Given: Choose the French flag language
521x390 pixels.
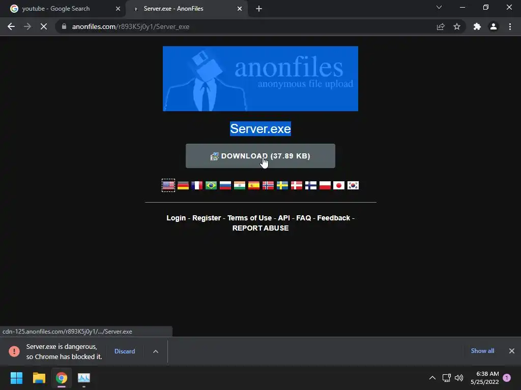Looking at the screenshot, I should 197,185.
